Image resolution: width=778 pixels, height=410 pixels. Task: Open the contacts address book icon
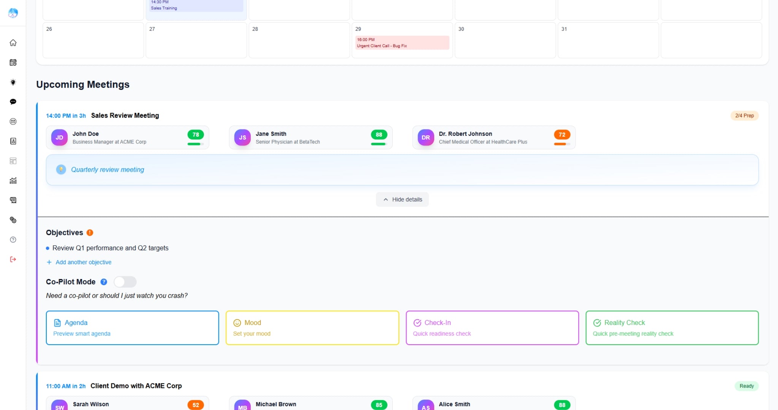[13, 141]
